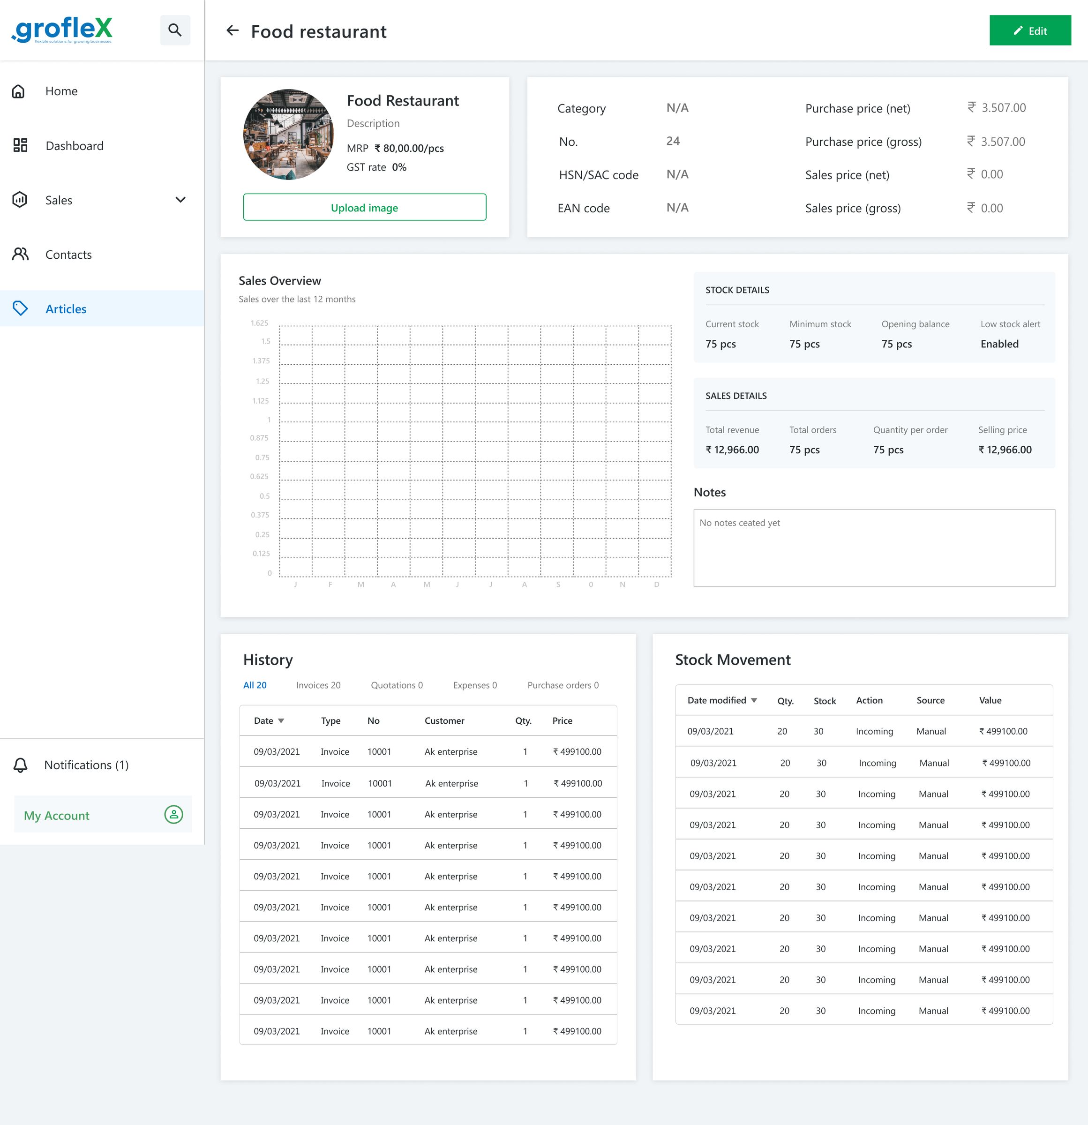Click the Food Restaurant thumbnail image
1088x1125 pixels.
[x=288, y=134]
